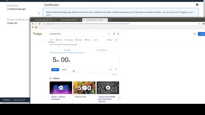Click the blue Sign in button

[x=201, y=34]
